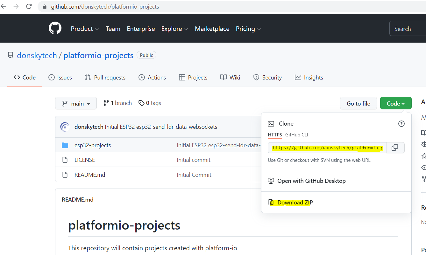Open the Security tab

267,77
